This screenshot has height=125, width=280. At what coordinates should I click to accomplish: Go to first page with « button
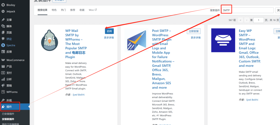(241, 20)
